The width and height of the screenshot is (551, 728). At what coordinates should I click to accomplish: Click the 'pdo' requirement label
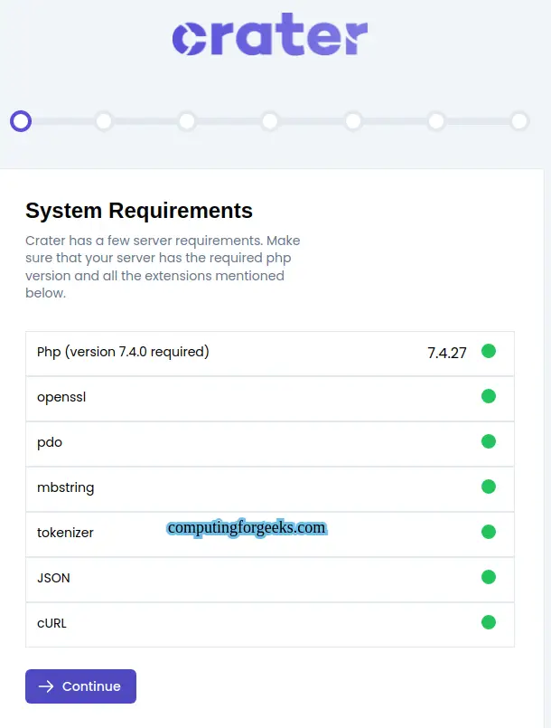(50, 442)
